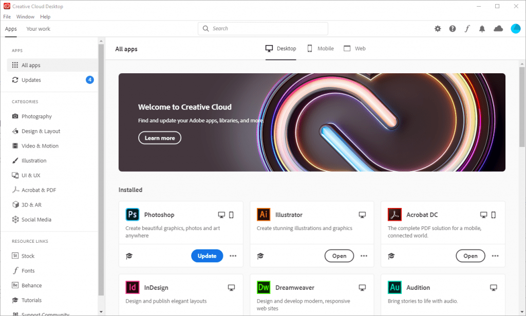
Task: Open Photoshop more options ellipsis
Action: click(x=233, y=256)
